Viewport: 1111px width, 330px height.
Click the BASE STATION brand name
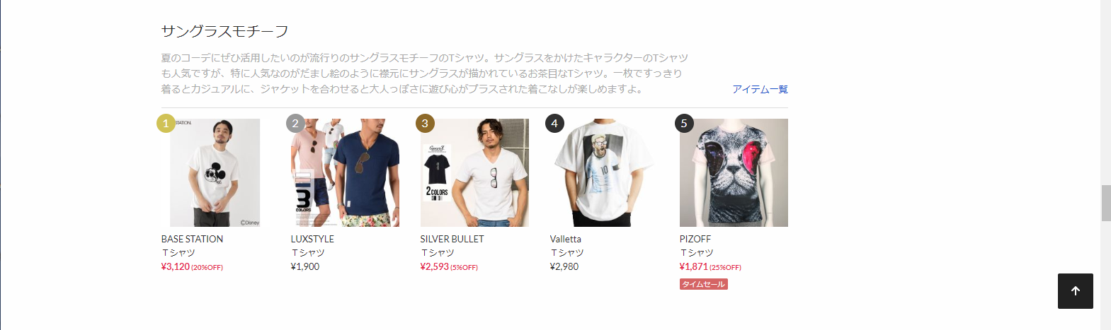pyautogui.click(x=192, y=239)
